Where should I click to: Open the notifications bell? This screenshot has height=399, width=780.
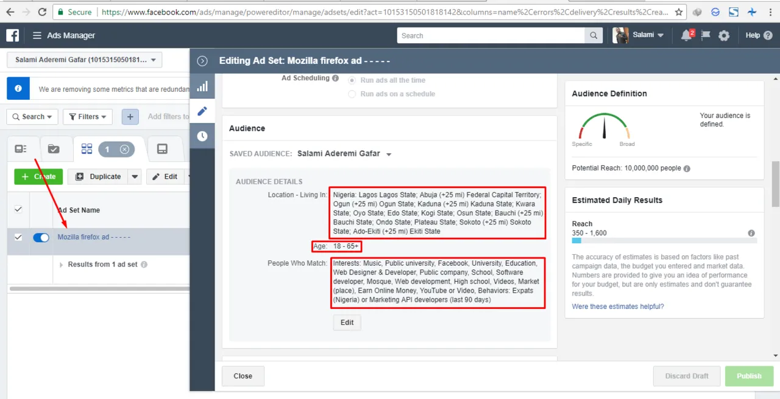tap(687, 35)
